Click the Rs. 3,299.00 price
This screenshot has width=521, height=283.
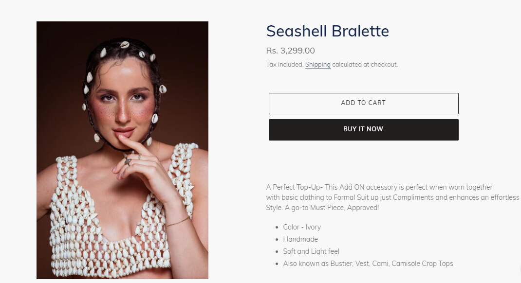point(290,51)
